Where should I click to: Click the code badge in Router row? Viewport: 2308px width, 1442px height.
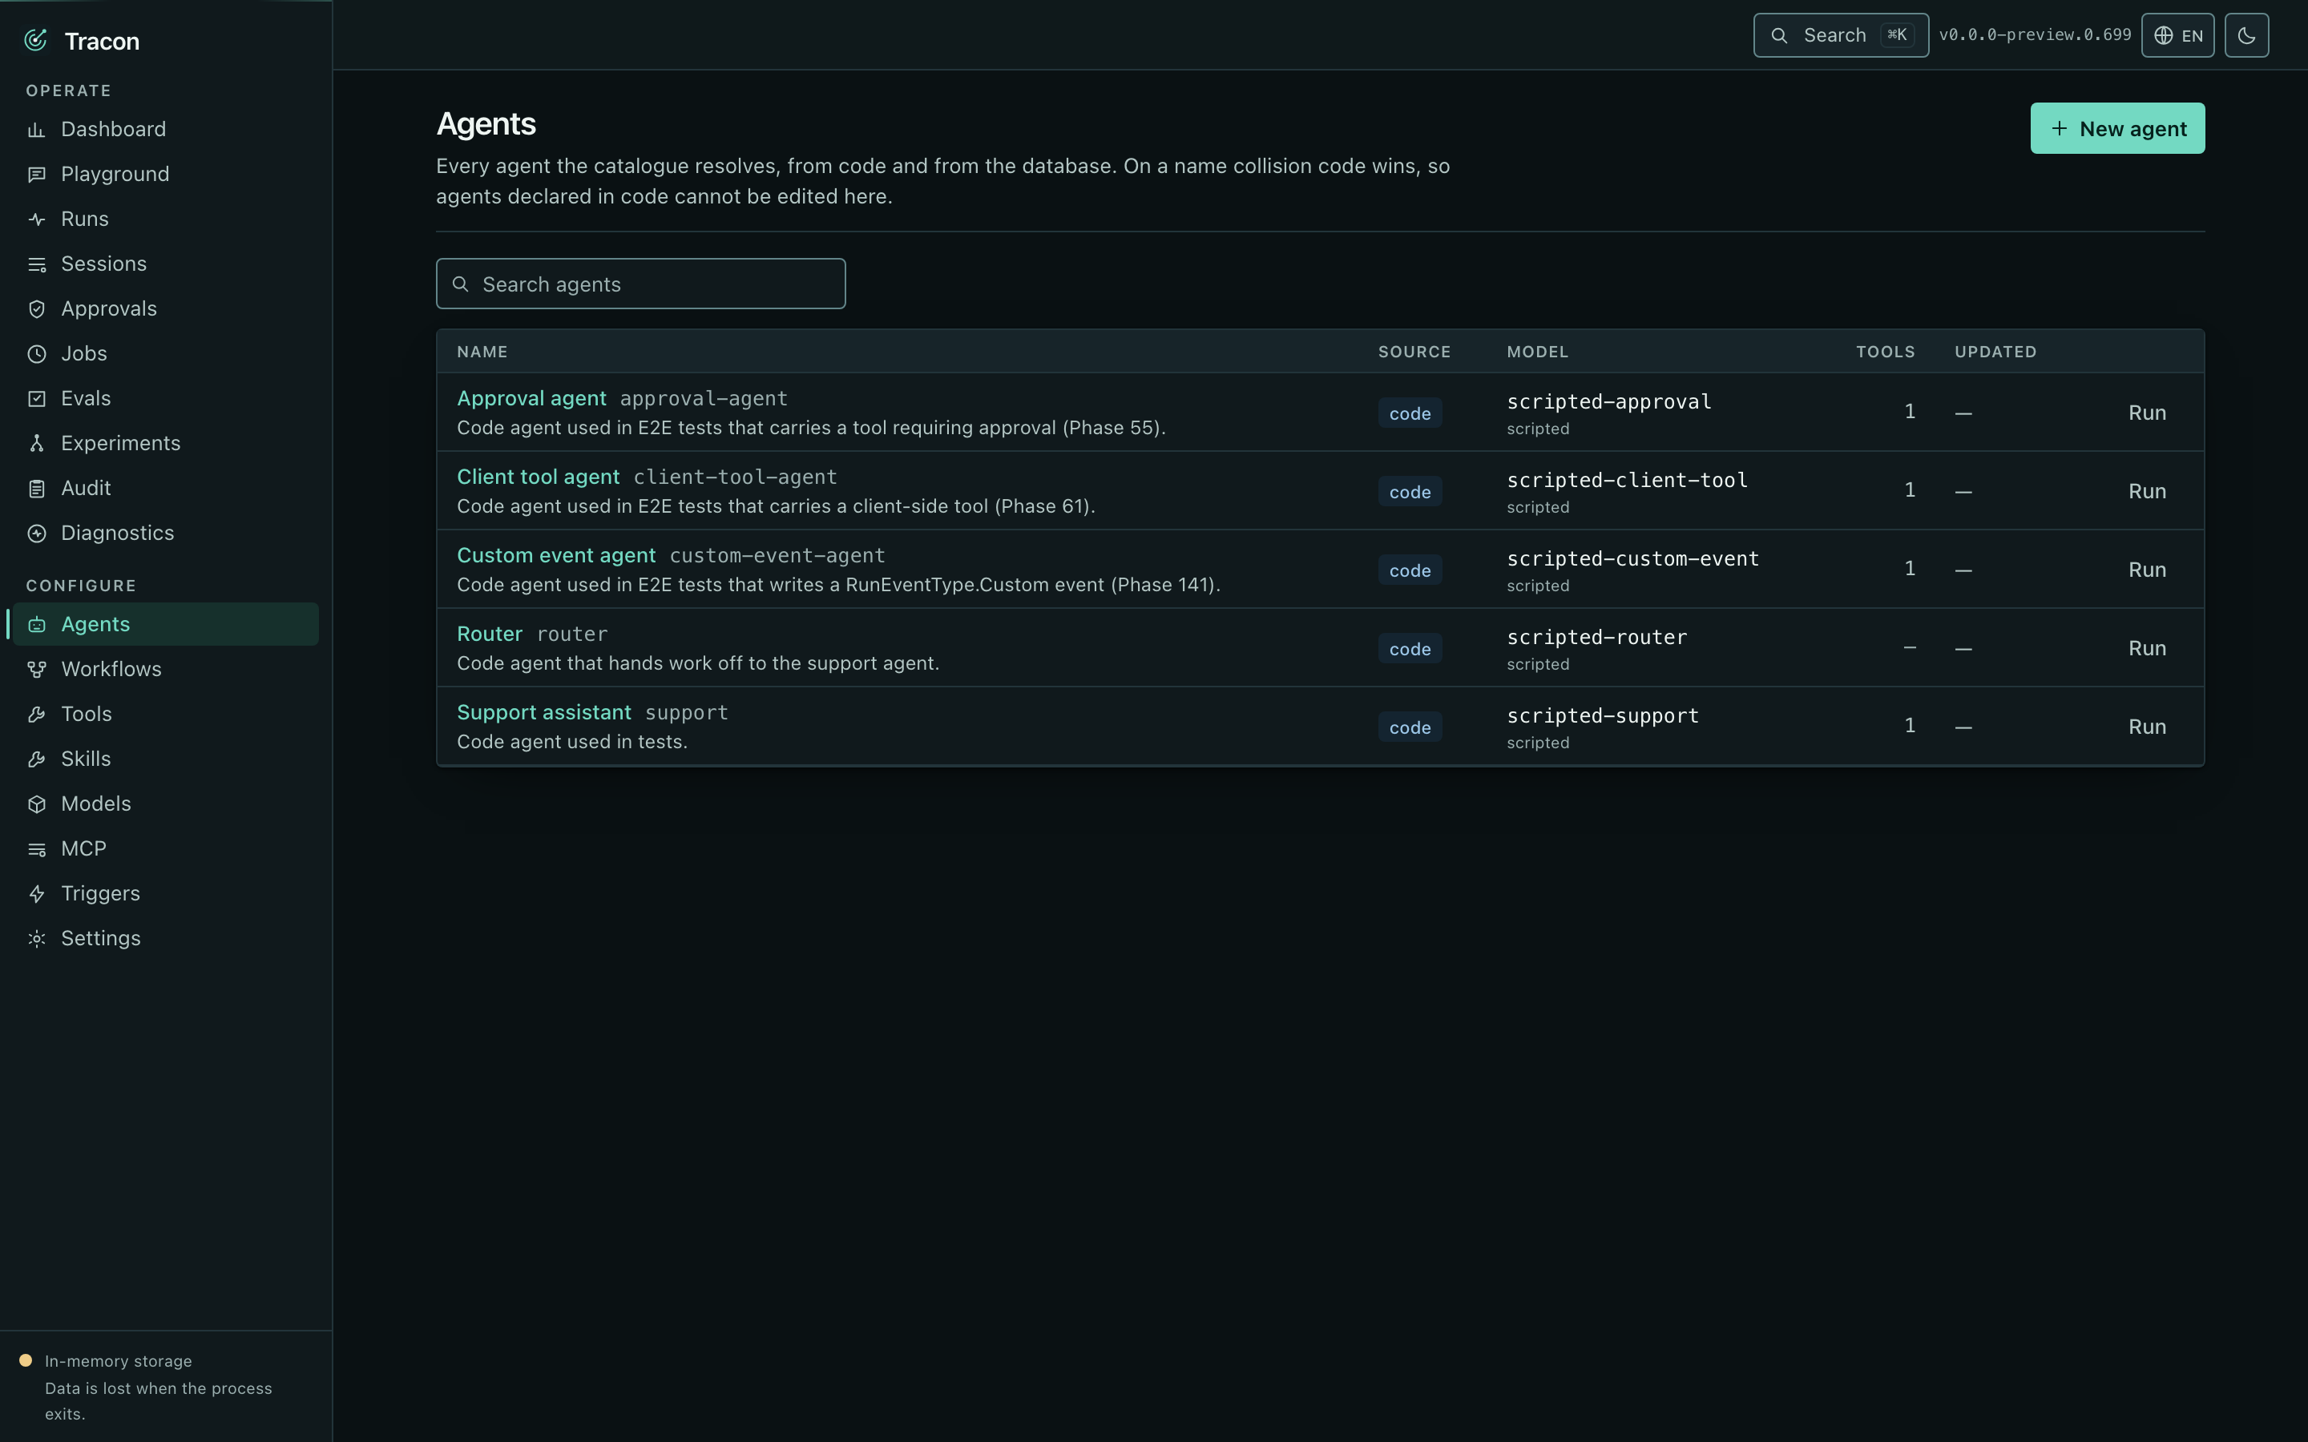[x=1410, y=649]
